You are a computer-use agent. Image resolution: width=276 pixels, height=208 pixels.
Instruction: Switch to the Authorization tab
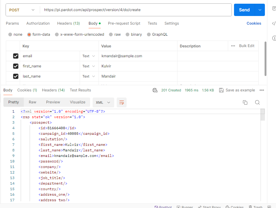[38, 23]
